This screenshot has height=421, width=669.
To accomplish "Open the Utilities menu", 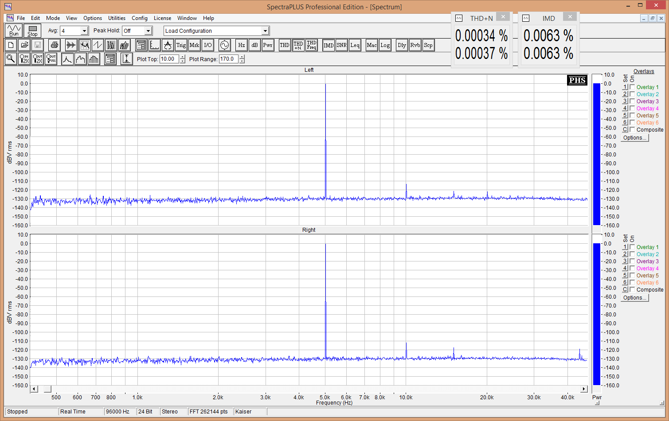I will tap(117, 18).
